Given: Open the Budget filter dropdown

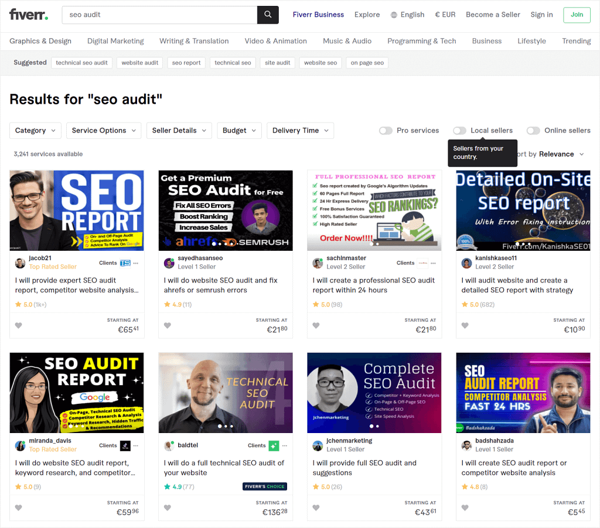Looking at the screenshot, I should pyautogui.click(x=239, y=131).
